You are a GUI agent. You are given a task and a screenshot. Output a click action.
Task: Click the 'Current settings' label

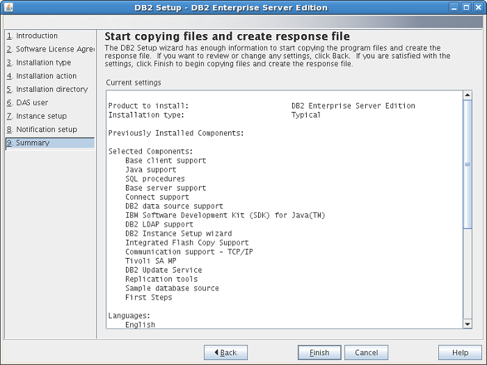(134, 83)
